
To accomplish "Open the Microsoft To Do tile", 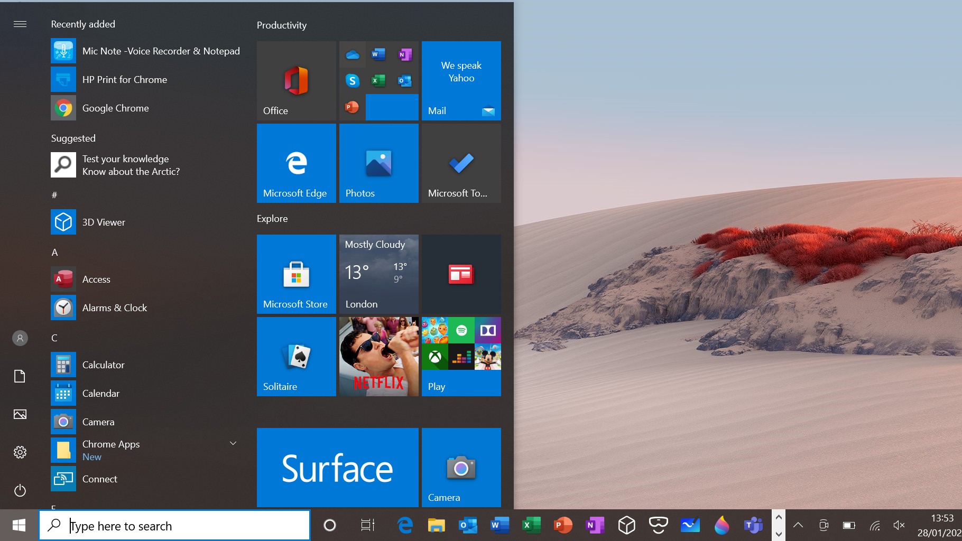I will 461,163.
